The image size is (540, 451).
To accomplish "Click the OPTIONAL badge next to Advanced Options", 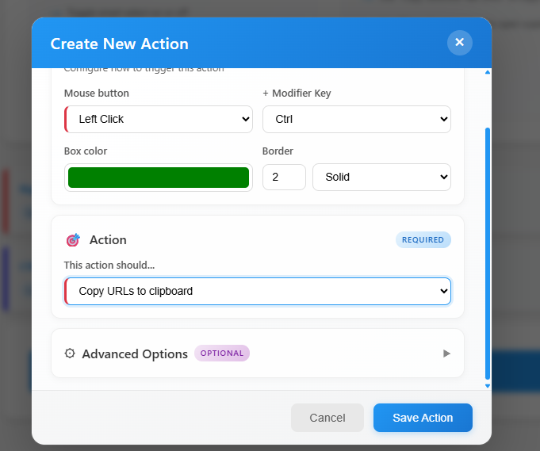I will pos(222,354).
